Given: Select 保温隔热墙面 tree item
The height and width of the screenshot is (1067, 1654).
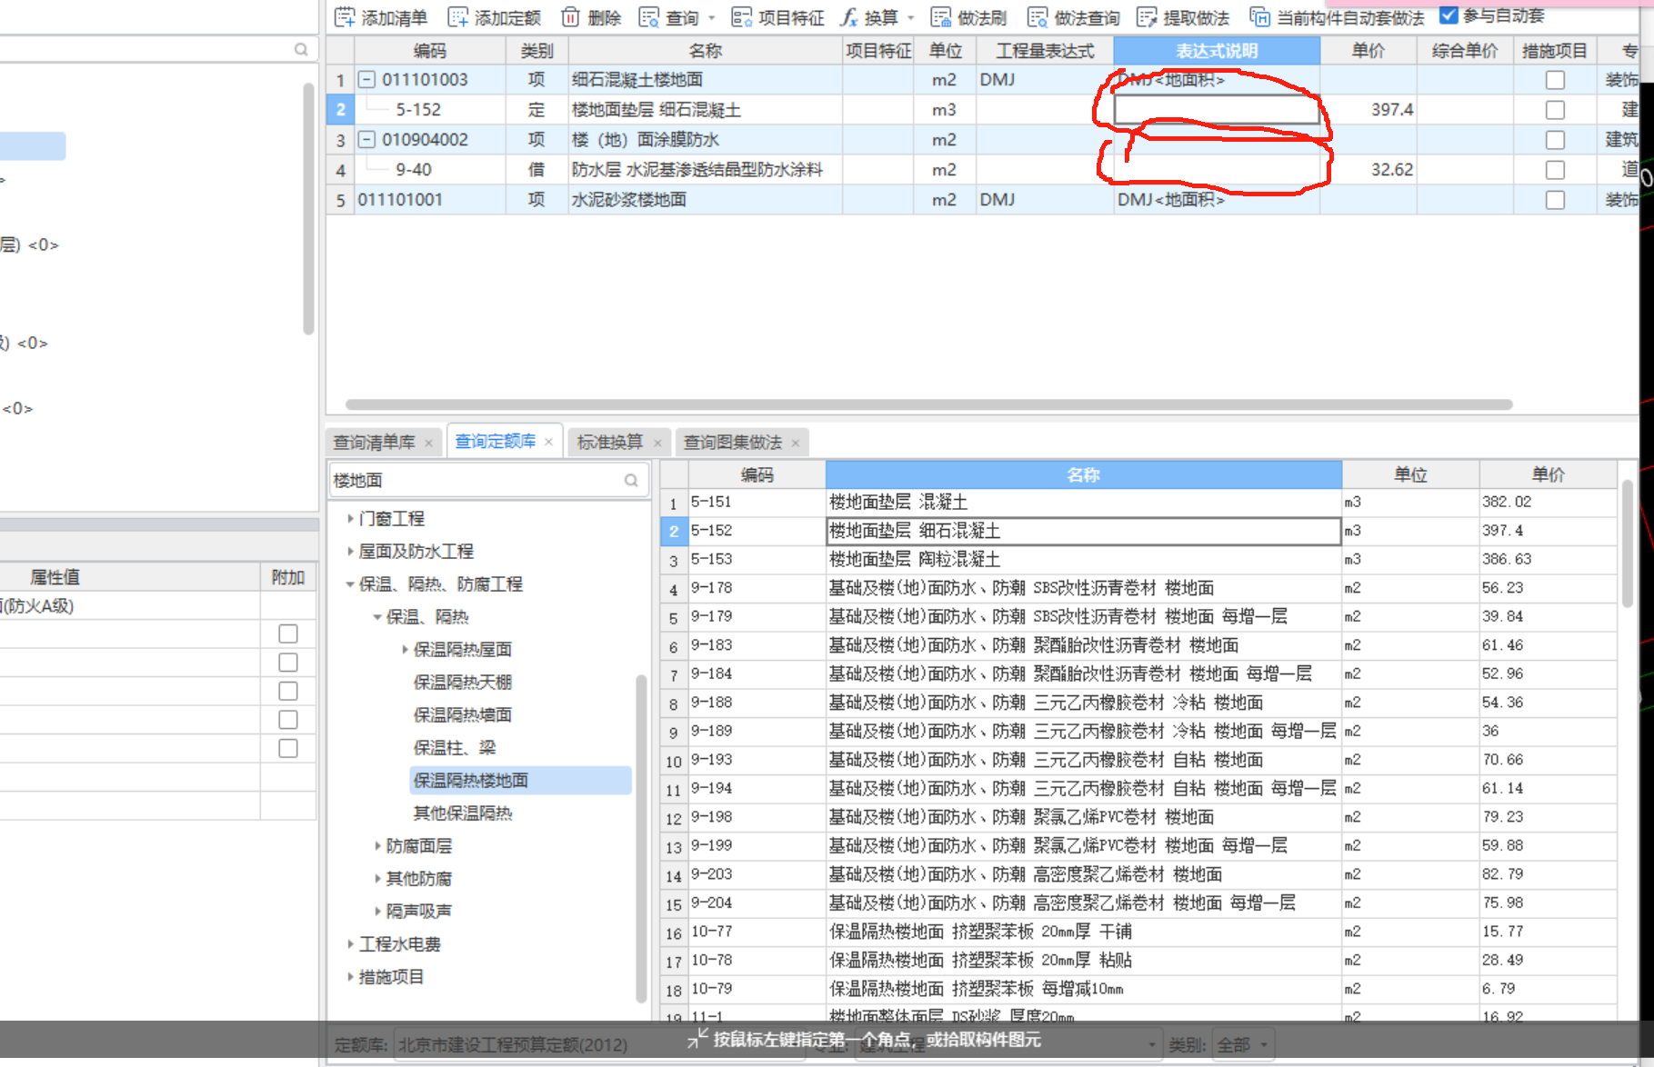Looking at the screenshot, I should [463, 715].
